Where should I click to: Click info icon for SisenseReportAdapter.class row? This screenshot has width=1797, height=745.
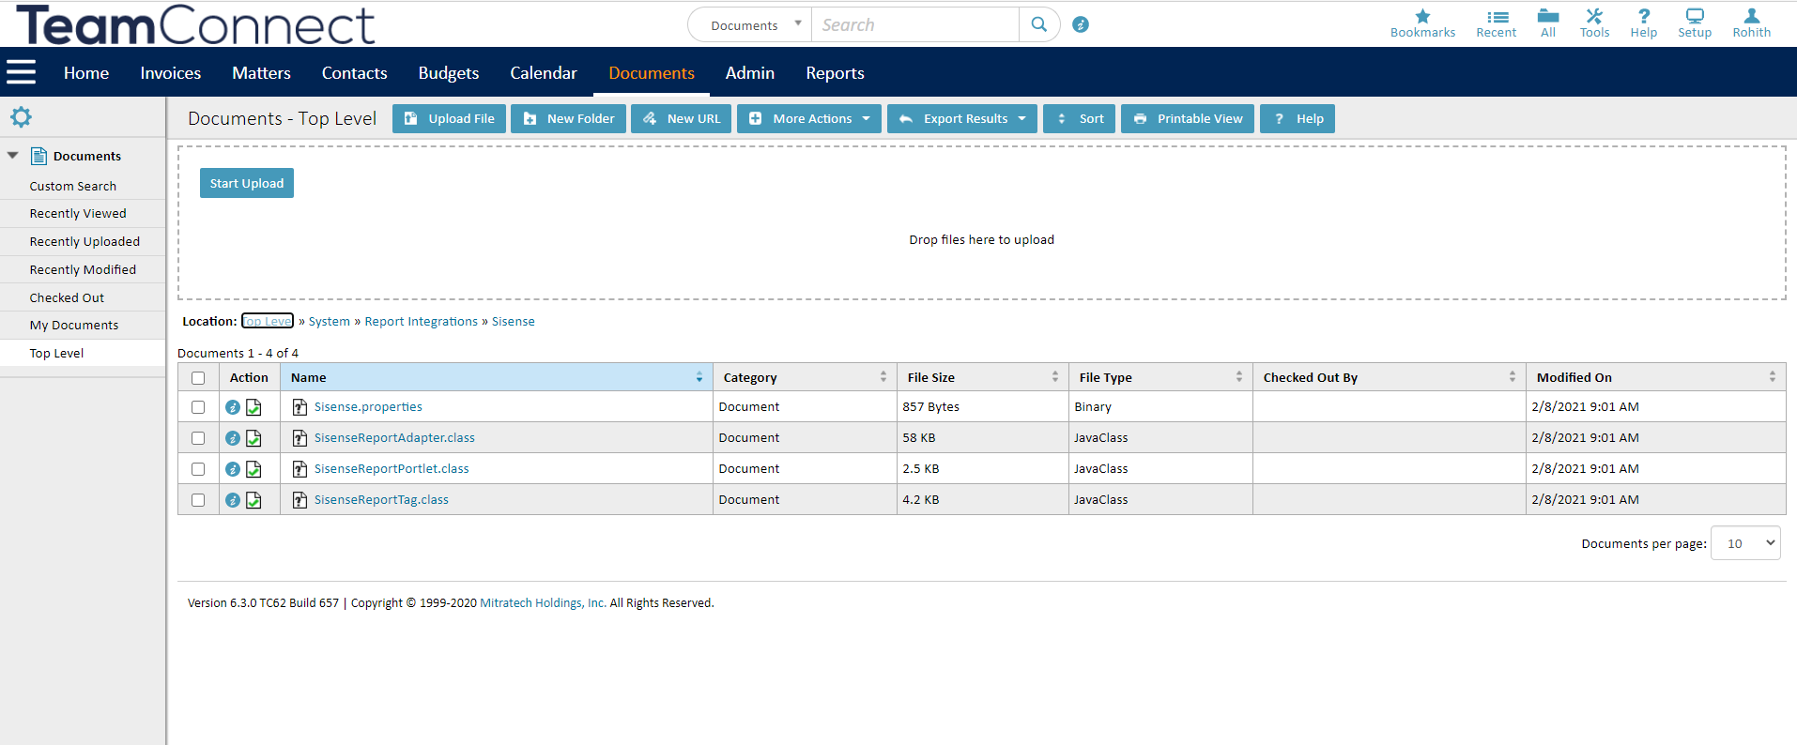click(233, 438)
